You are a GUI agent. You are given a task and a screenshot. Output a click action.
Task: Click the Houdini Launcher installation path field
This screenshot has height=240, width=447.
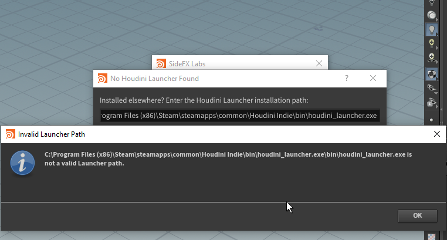[x=240, y=116]
